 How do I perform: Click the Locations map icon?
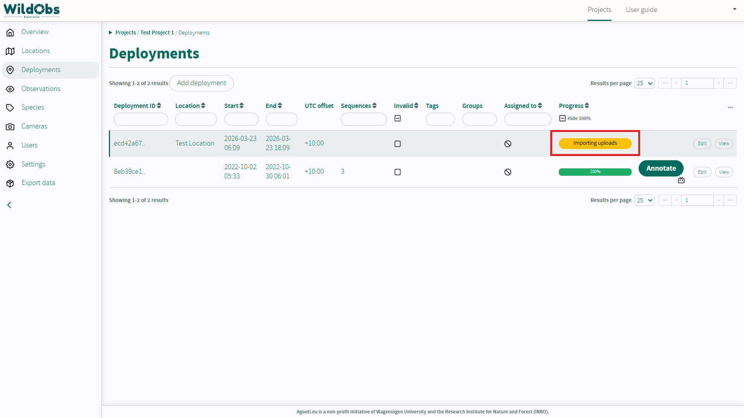[x=10, y=51]
